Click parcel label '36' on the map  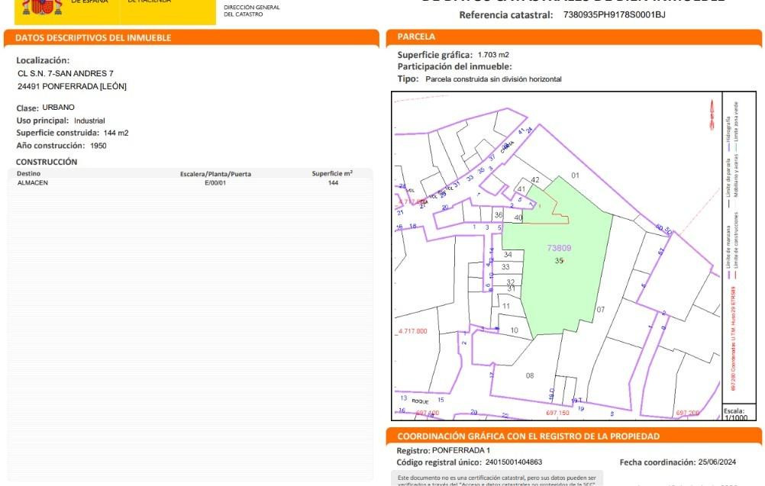point(498,214)
